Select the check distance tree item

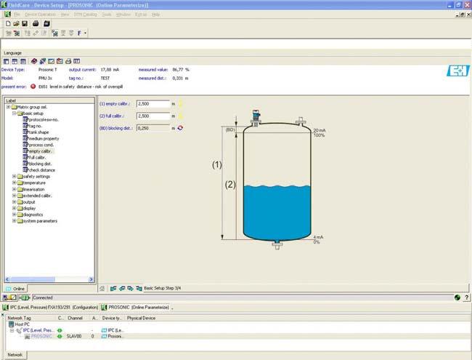pyautogui.click(x=42, y=170)
